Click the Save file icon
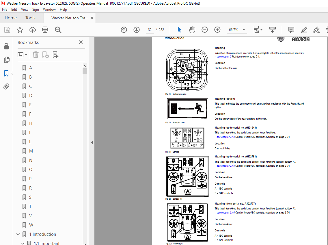This screenshot has height=245, width=328. (x=7, y=30)
